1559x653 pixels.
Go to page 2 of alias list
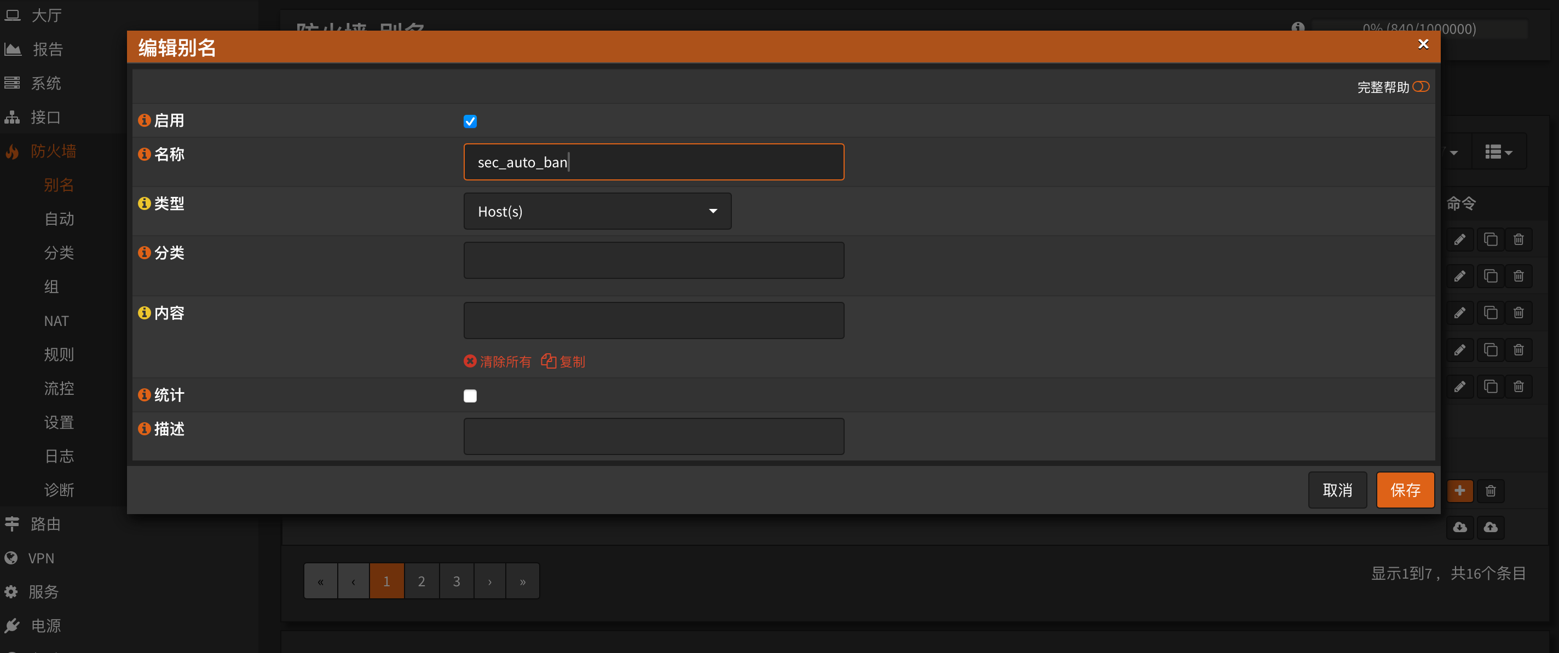click(x=421, y=581)
